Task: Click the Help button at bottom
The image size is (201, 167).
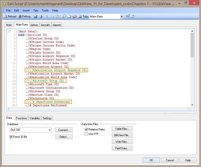Action: point(188,160)
